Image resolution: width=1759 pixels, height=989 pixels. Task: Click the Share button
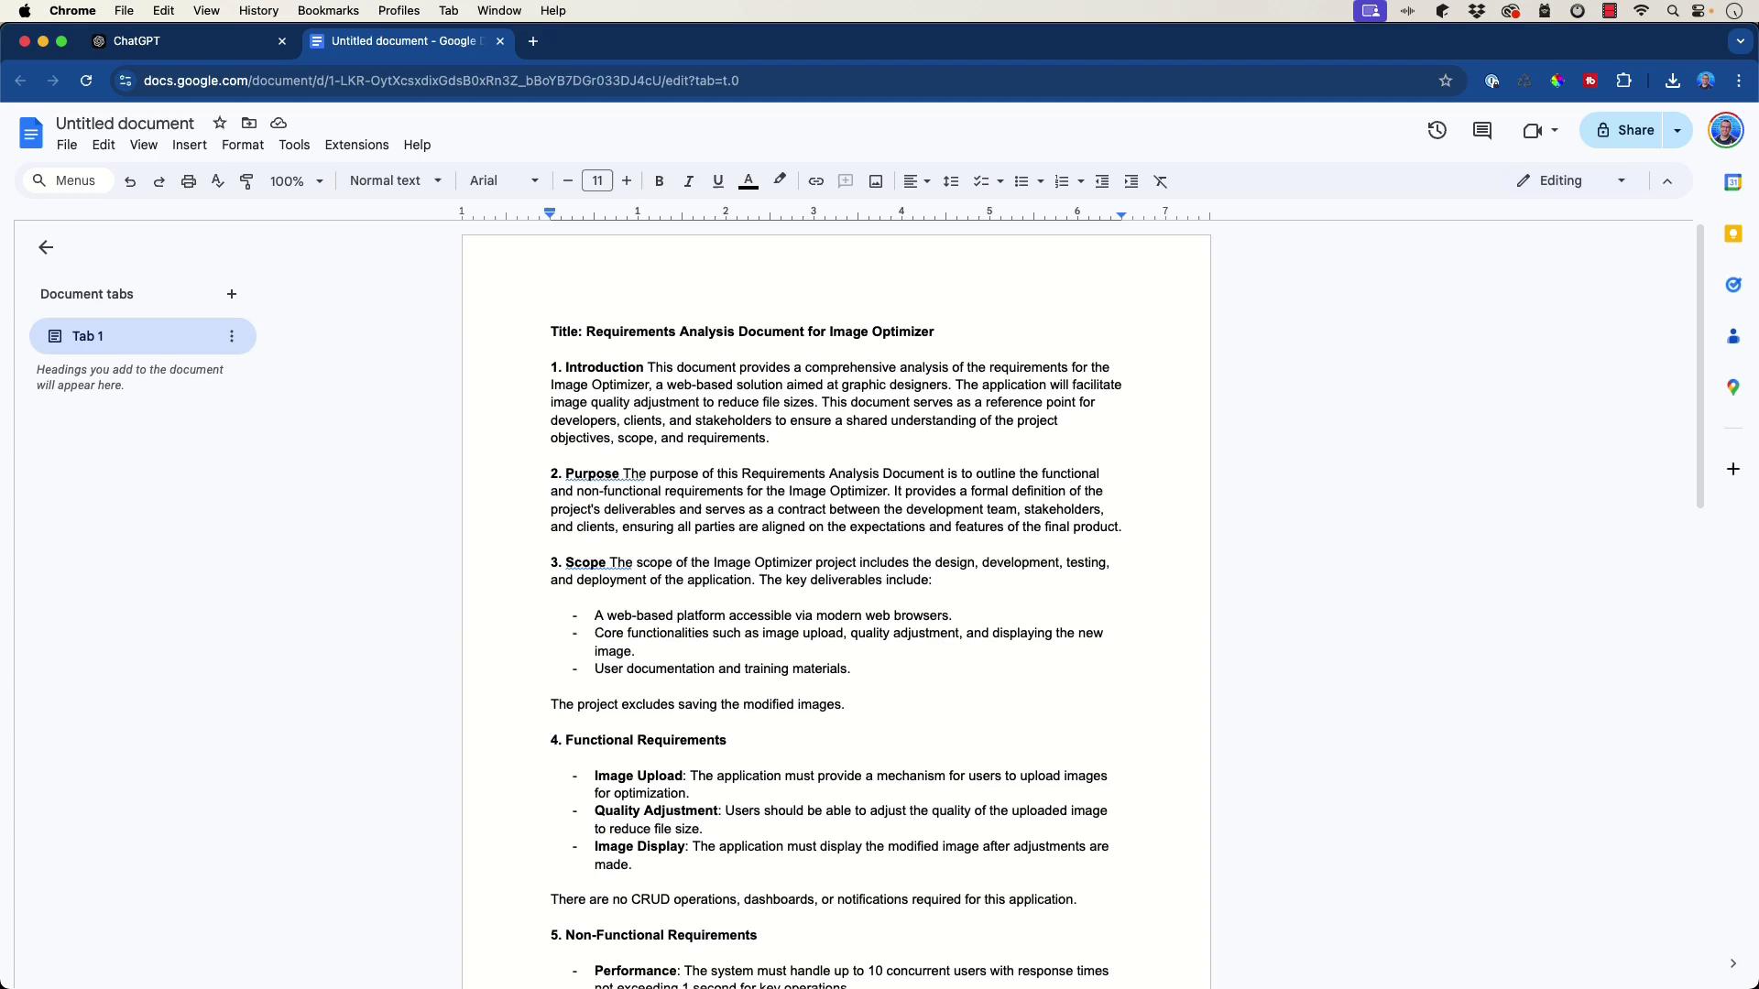[x=1624, y=130]
